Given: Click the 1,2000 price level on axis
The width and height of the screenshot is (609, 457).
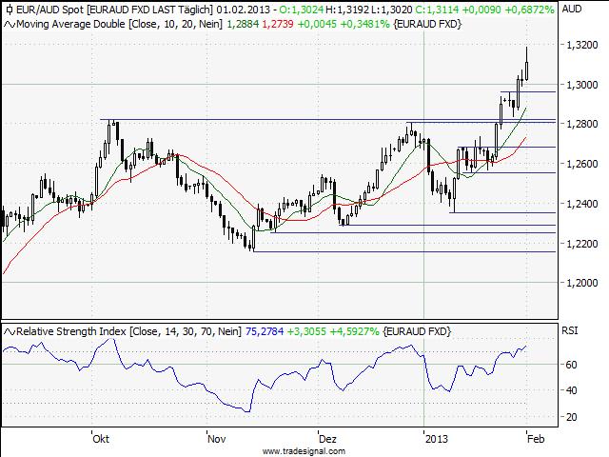Looking at the screenshot, I should (x=580, y=284).
